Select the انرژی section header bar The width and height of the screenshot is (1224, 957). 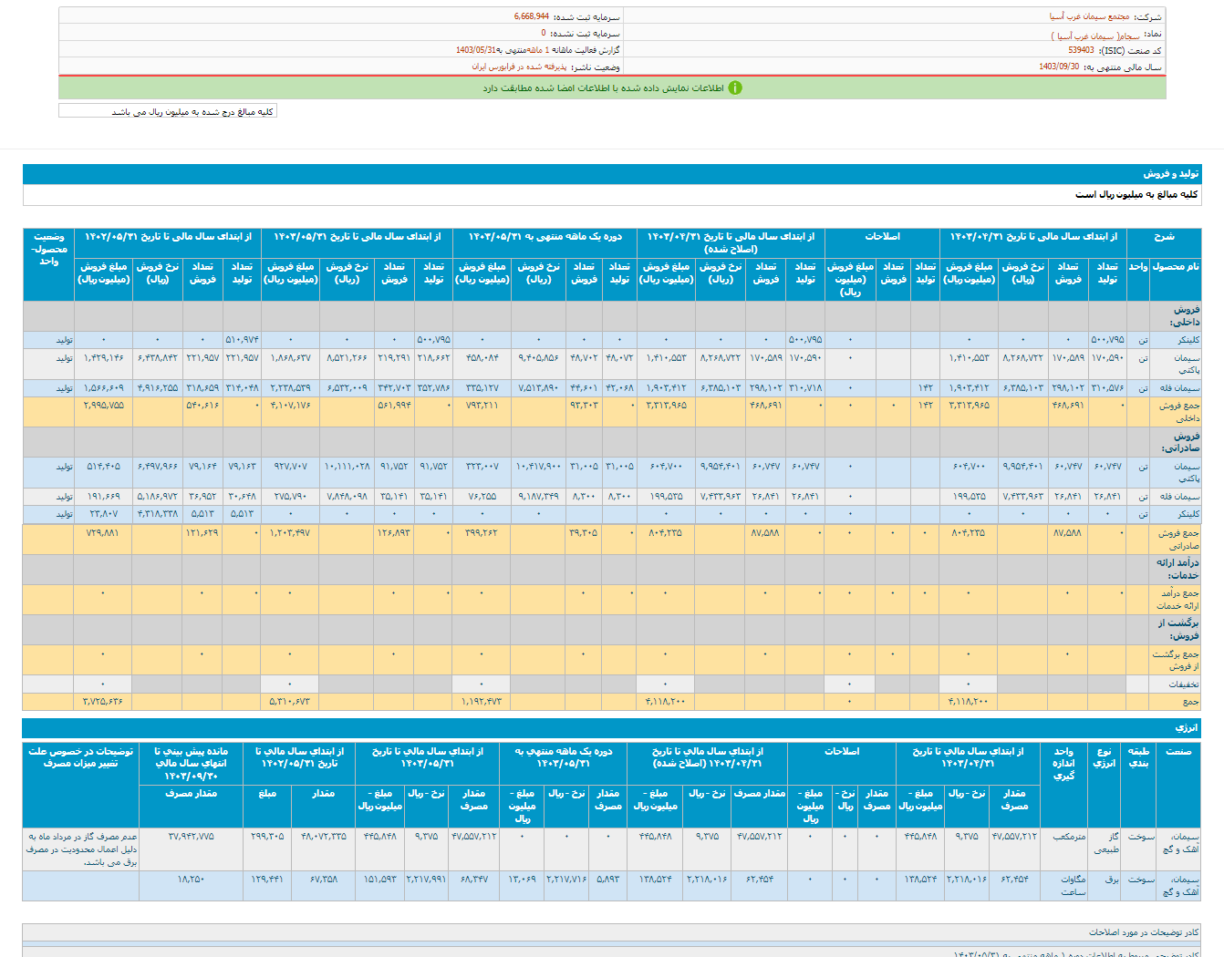(1186, 728)
